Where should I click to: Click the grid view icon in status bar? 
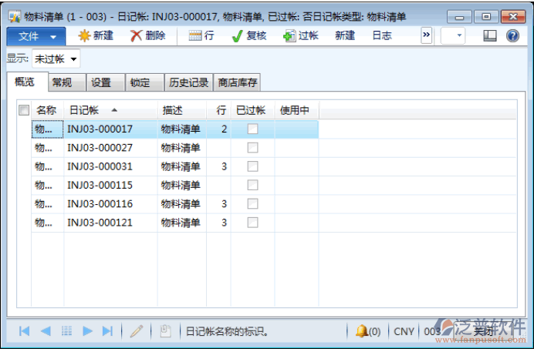66,331
